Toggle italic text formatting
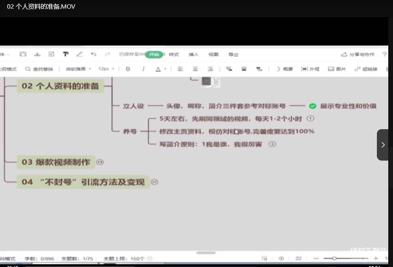This screenshot has height=267, width=393. tap(143, 69)
